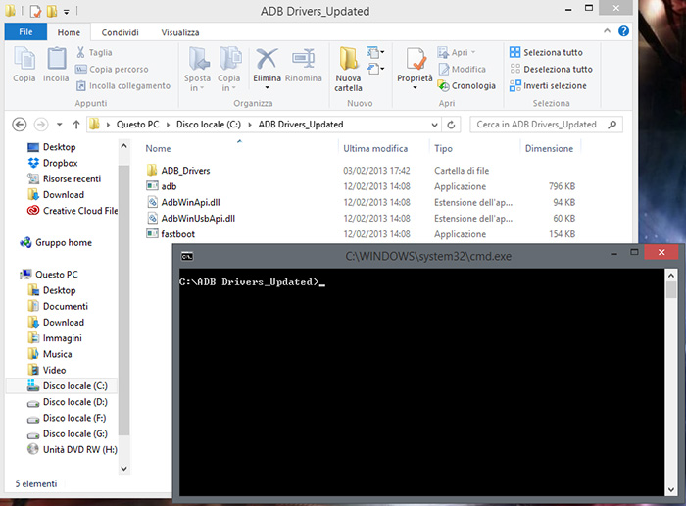
Task: Click Disco locale (C:) in the breadcrumb
Action: pos(208,125)
